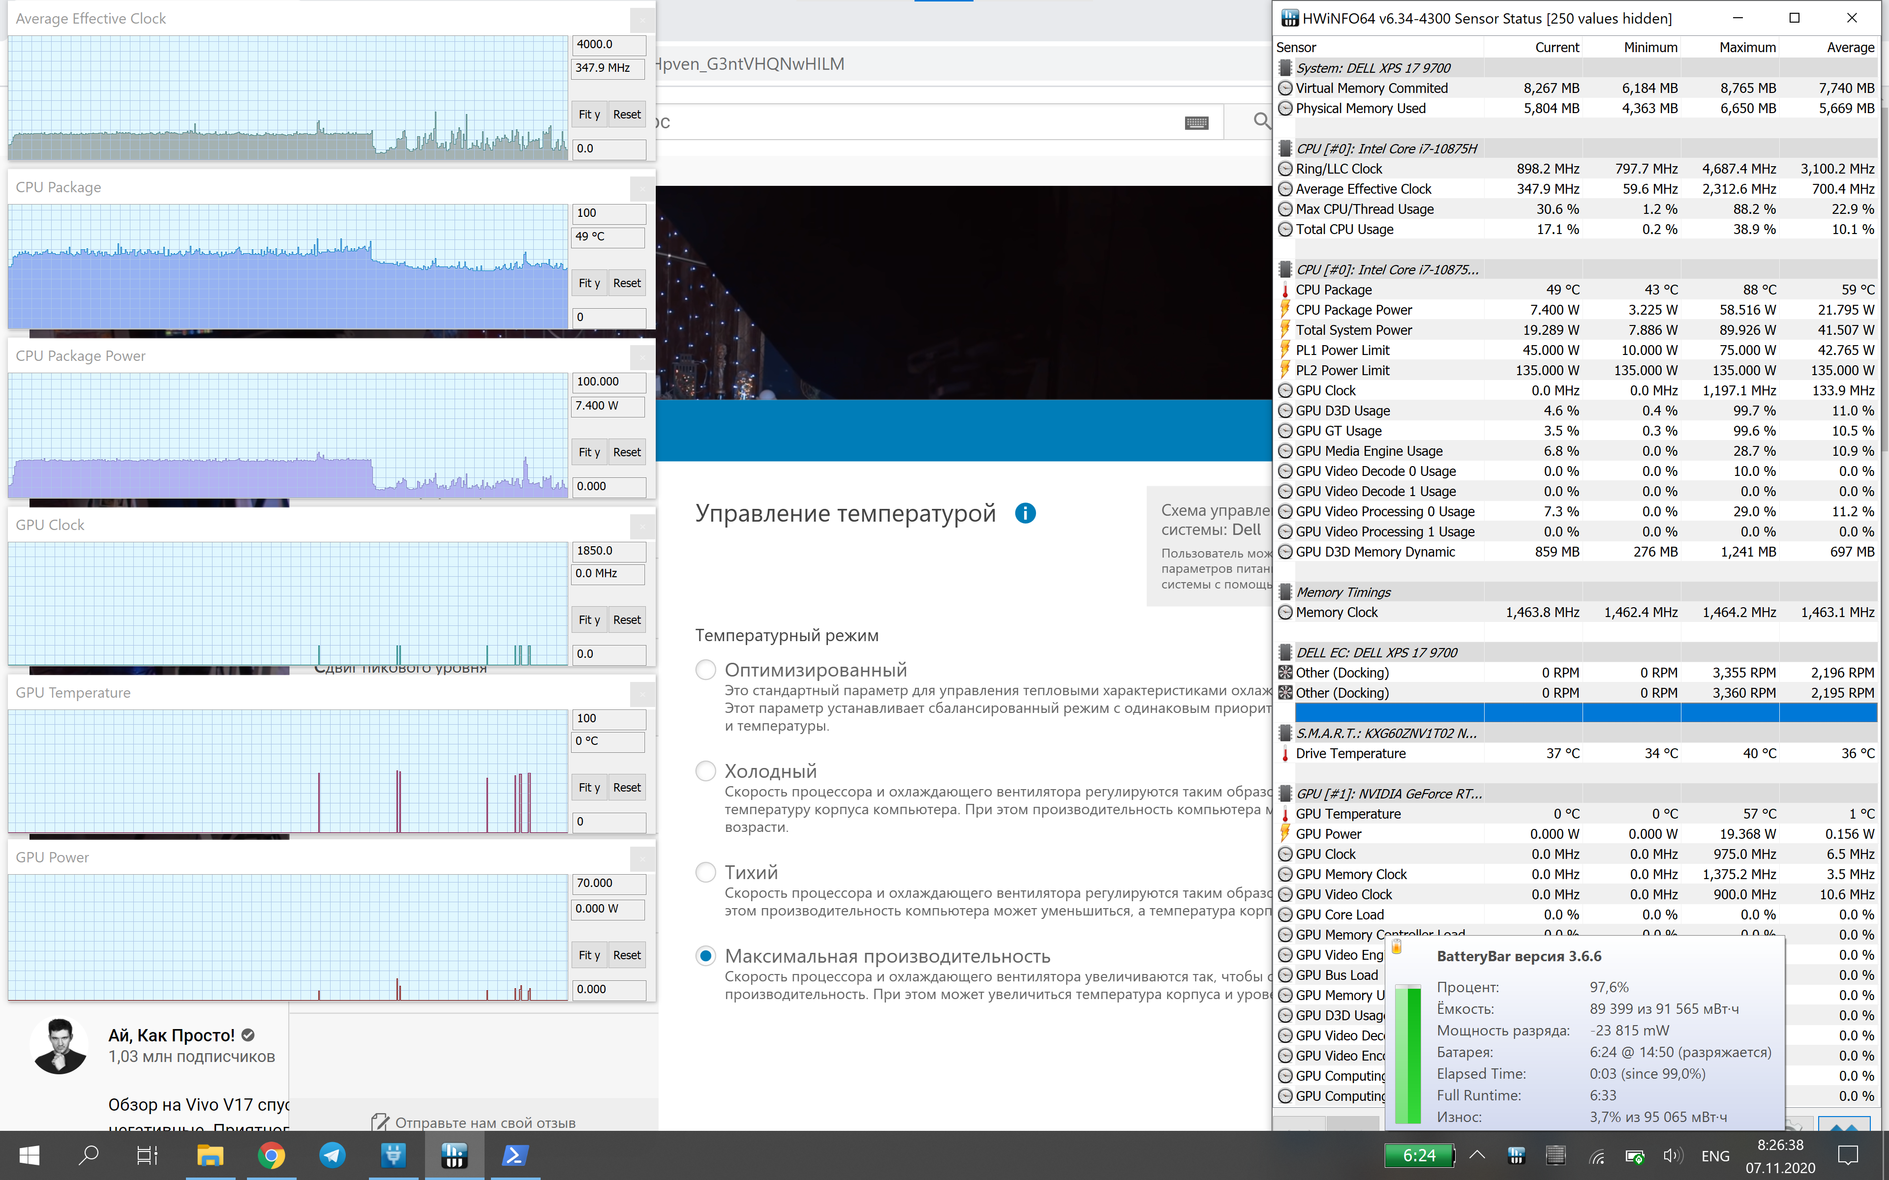The height and width of the screenshot is (1180, 1889).
Task: Click the 4000.0 max field in Average Effective Clock
Action: (x=609, y=44)
